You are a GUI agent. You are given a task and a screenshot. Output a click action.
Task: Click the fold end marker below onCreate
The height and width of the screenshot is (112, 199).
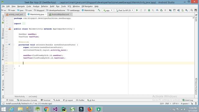click(13, 66)
